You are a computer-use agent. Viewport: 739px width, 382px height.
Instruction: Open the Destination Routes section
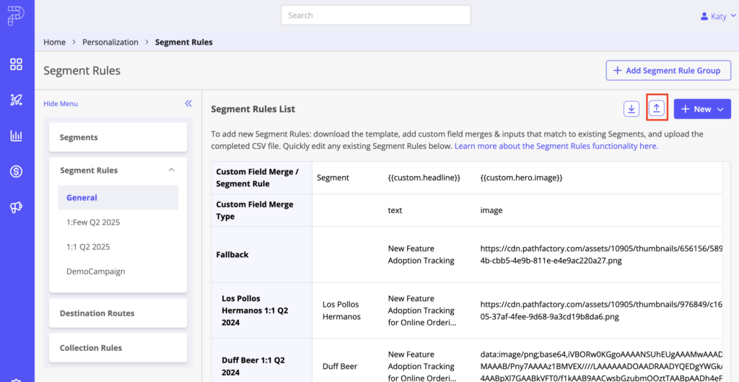(118, 313)
